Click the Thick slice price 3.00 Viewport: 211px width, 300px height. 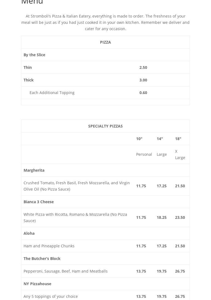(143, 80)
